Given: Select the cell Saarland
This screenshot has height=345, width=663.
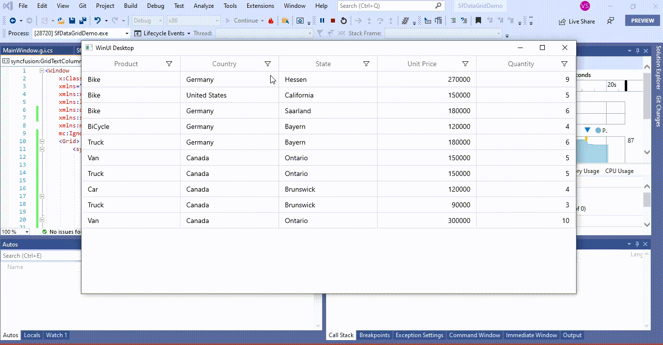Looking at the screenshot, I should [x=328, y=111].
